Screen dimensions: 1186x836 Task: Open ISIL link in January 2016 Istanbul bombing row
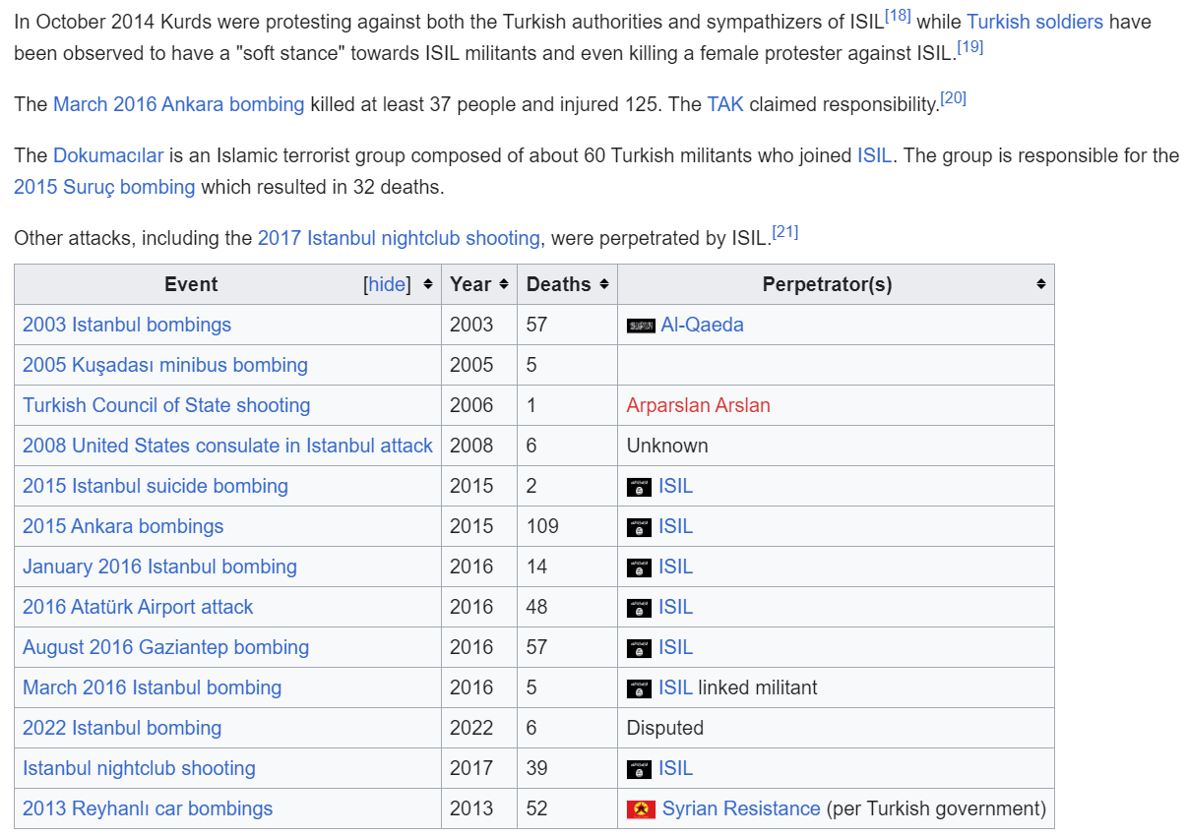coord(675,567)
